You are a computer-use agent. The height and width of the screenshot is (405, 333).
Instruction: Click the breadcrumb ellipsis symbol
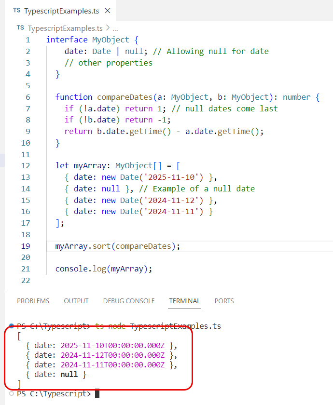(x=115, y=29)
